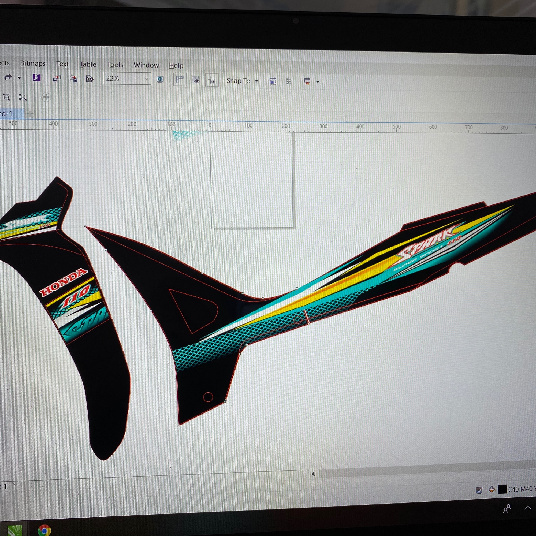This screenshot has width=536, height=536.
Task: Click the small red circle on the fairing
Action: click(x=208, y=397)
